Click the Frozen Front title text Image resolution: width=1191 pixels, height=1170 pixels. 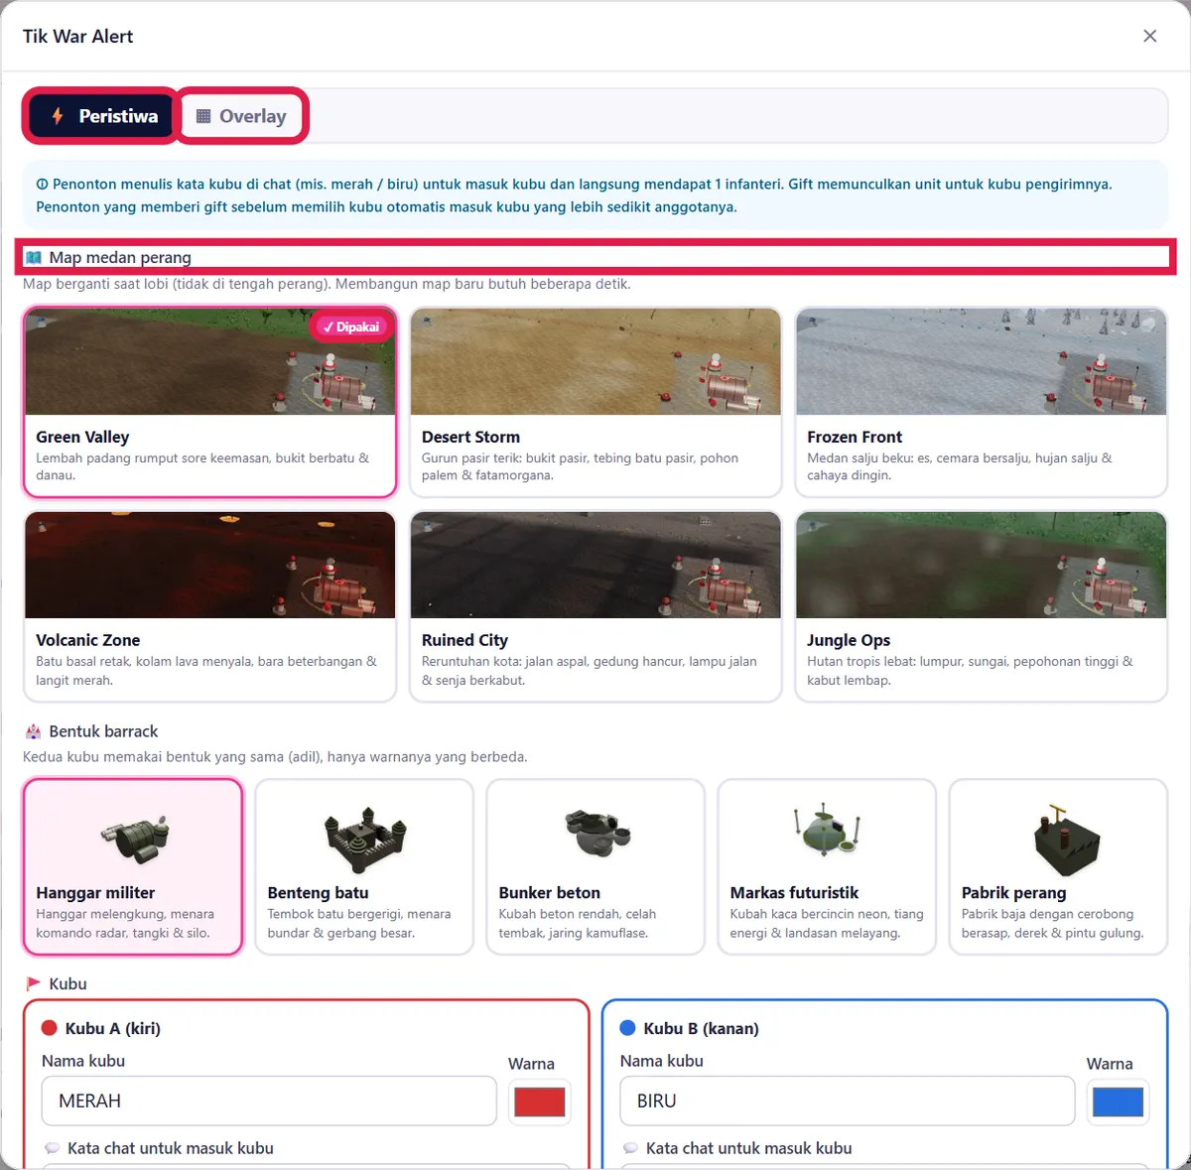[x=855, y=438]
